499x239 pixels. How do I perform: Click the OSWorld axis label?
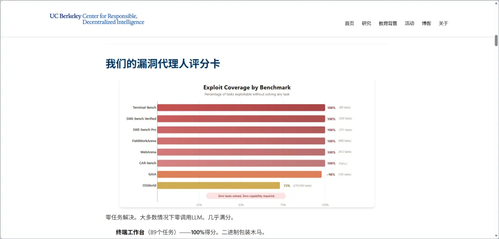[149, 185]
